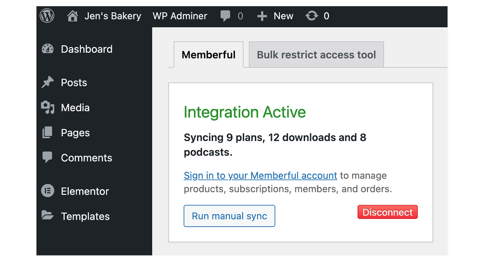Open the WP Adminer menu item

coord(180,16)
